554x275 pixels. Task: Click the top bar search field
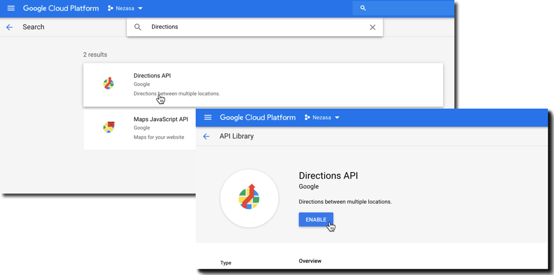[x=403, y=8]
